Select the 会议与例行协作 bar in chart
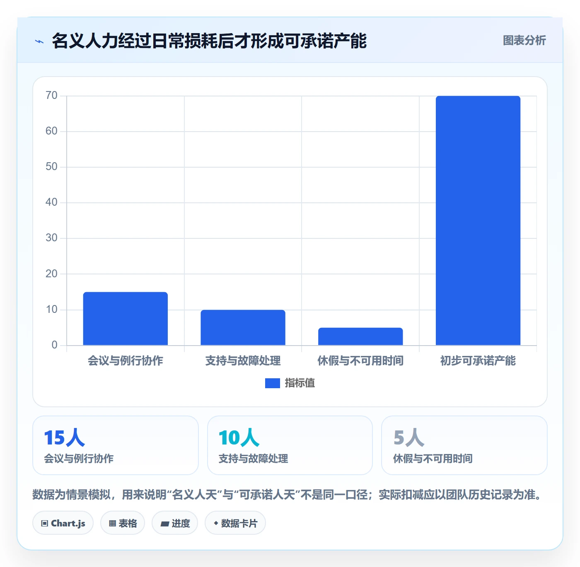The width and height of the screenshot is (580, 567). tap(126, 319)
